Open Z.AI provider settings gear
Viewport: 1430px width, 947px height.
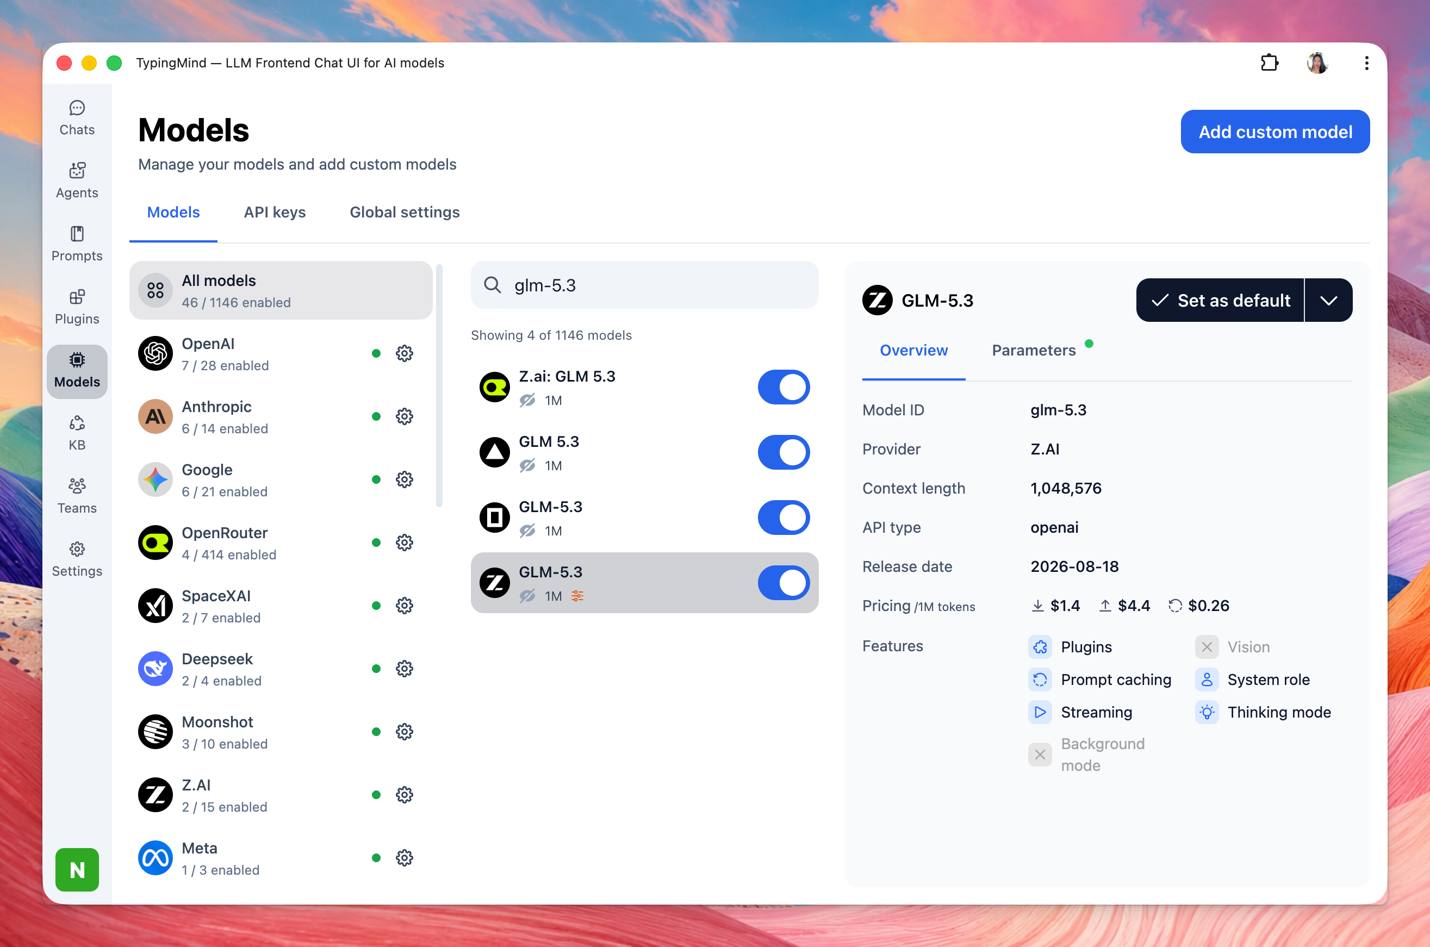pos(404,795)
